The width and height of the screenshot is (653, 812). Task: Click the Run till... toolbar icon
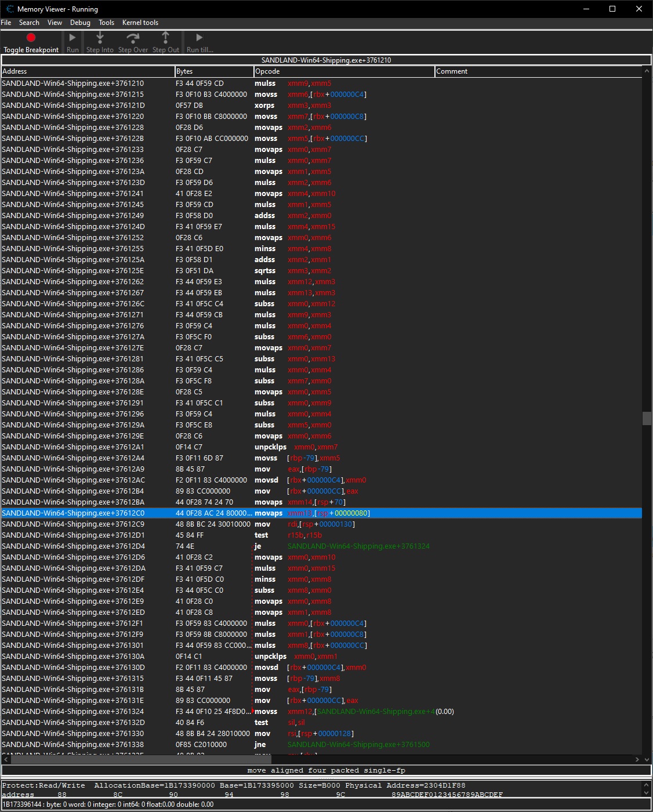199,38
